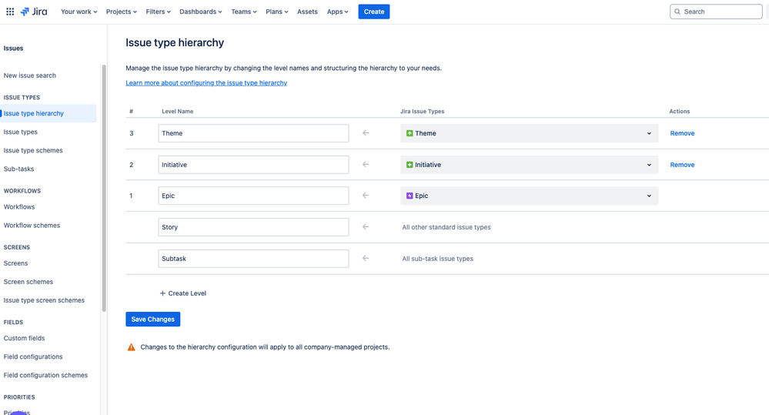769x415 pixels.
Task: Expand the Initiative issue type dropdown
Action: [529, 164]
